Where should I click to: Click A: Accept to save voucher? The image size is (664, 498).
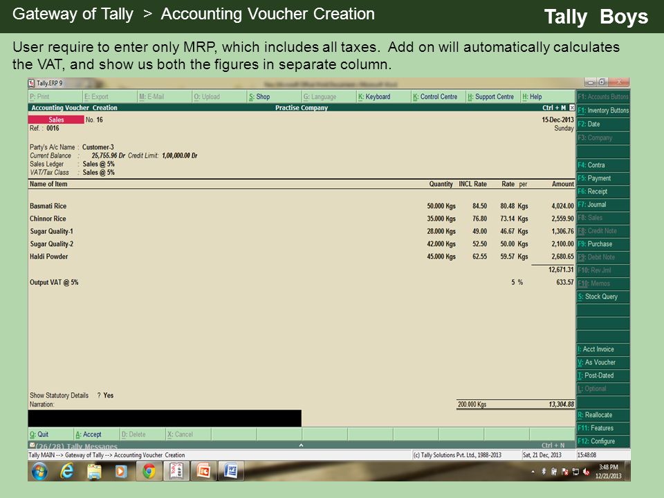pos(97,434)
